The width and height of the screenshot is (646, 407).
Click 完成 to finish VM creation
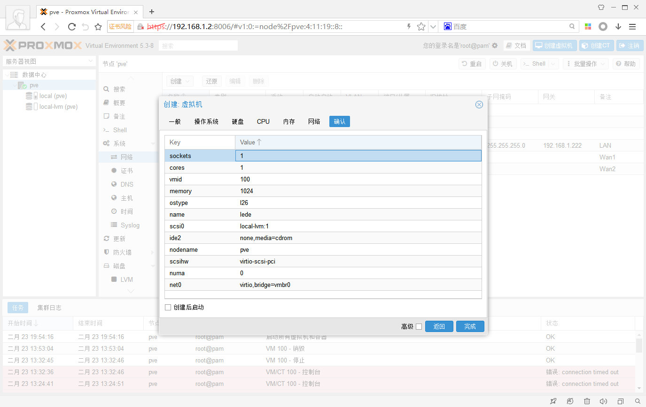click(x=470, y=327)
